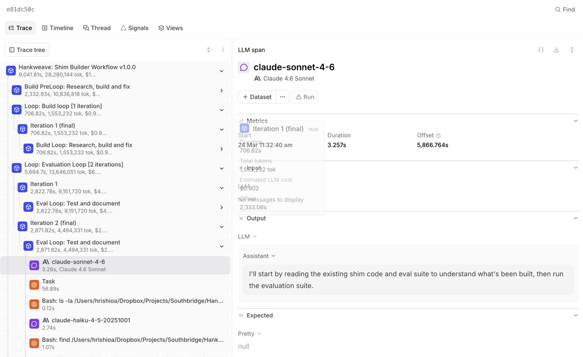Select the claude-haiku-4-5-20251001 row
The height and width of the screenshot is (357, 583).
[x=115, y=323]
